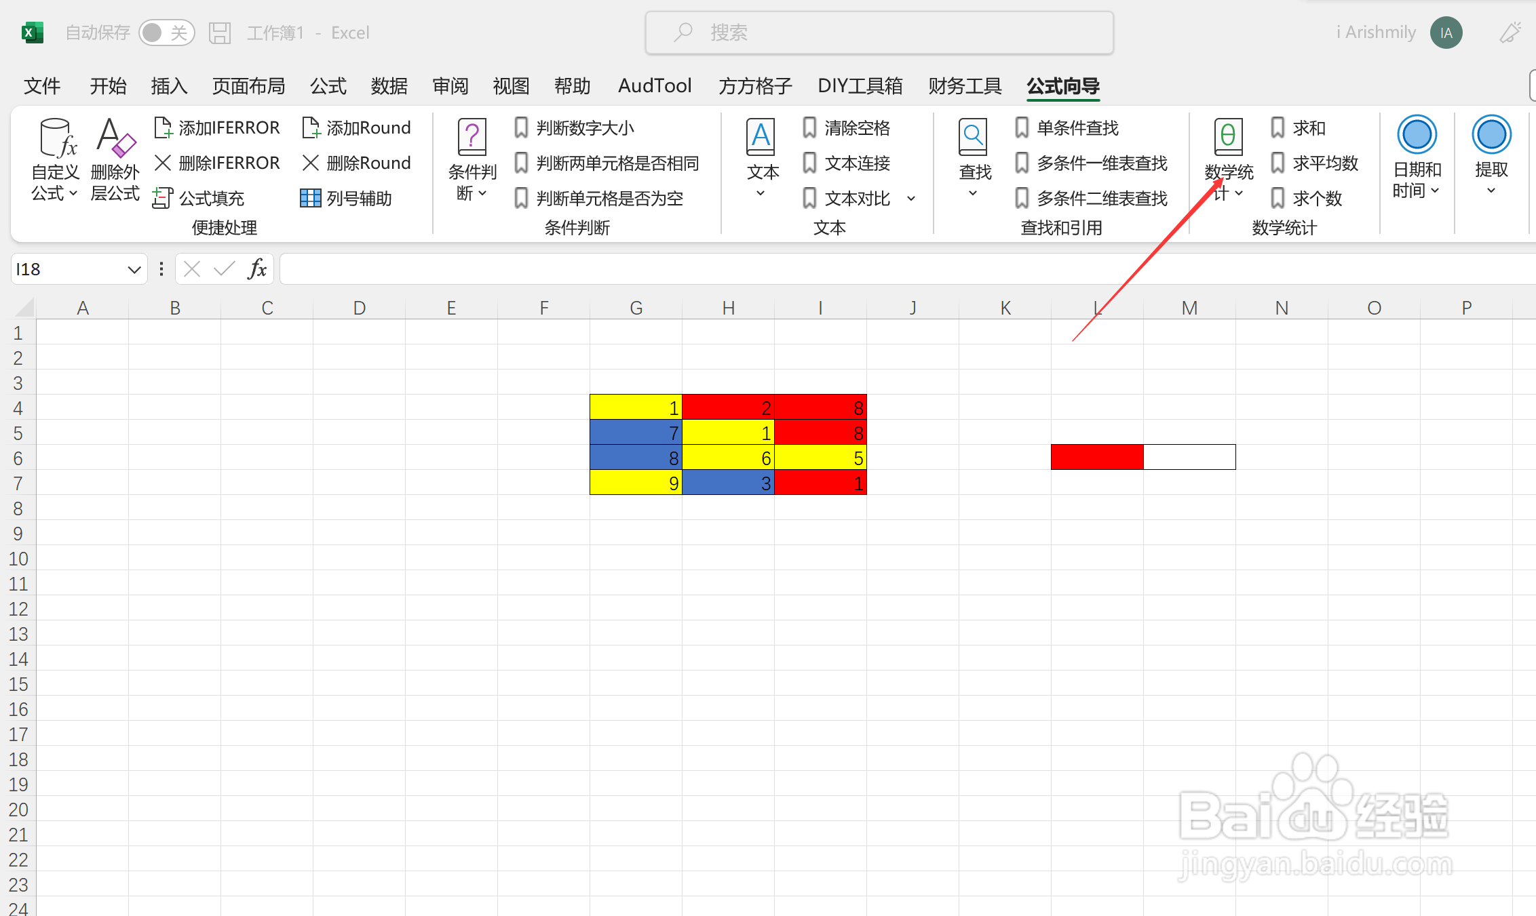Click the delete outer formula (删除外层公式) icon
This screenshot has height=916, width=1536.
(115, 138)
